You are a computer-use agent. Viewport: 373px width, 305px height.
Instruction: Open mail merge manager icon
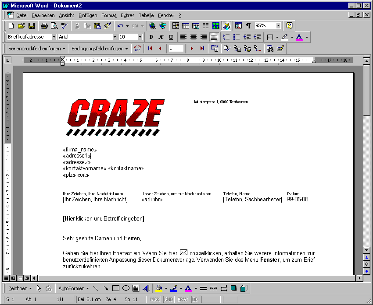click(215, 49)
